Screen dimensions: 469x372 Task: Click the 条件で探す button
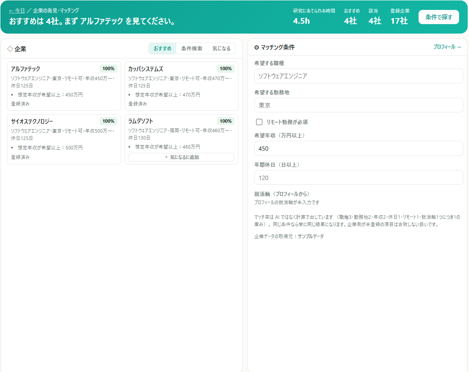438,17
